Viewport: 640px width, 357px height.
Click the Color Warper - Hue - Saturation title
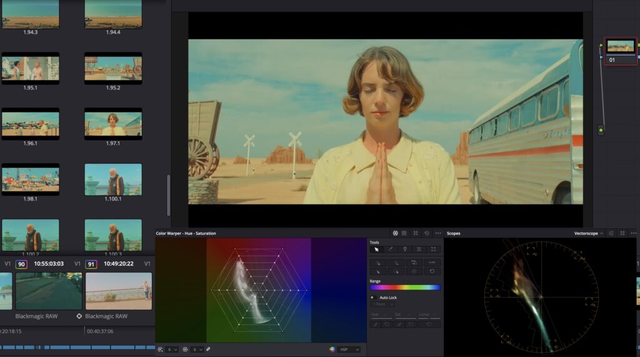click(186, 233)
